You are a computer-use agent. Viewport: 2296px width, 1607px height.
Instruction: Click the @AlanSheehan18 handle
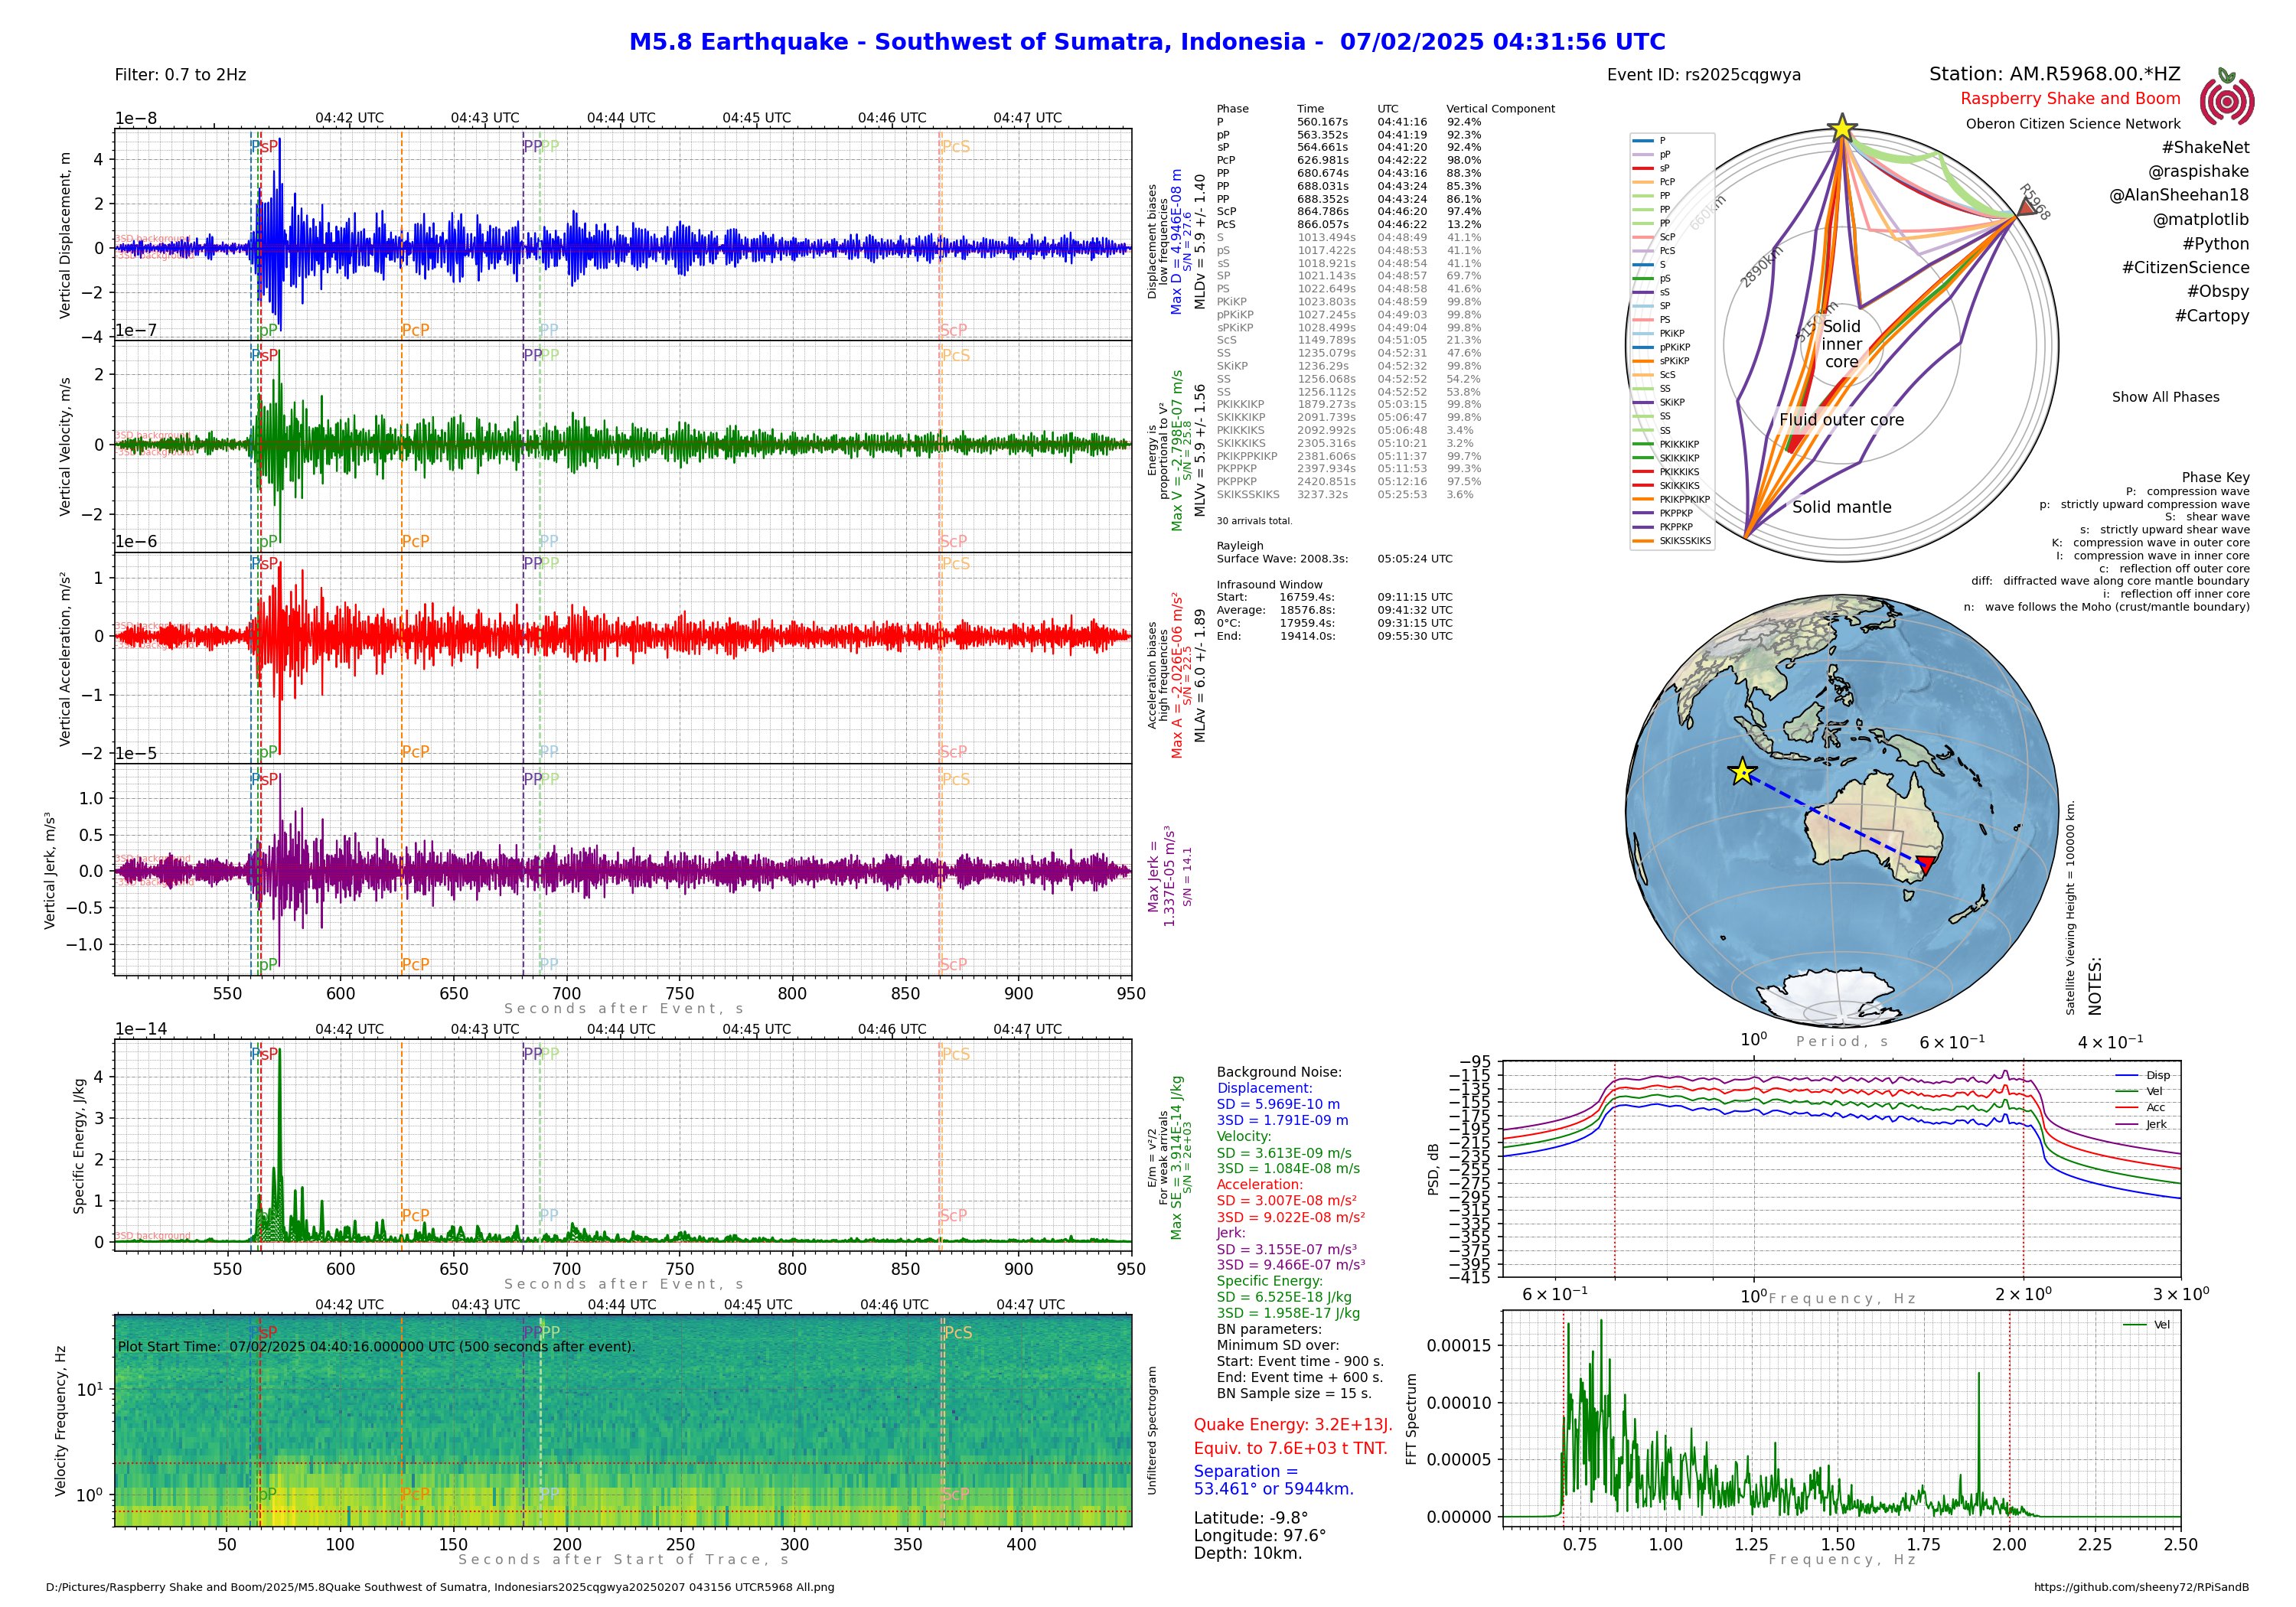point(2179,196)
